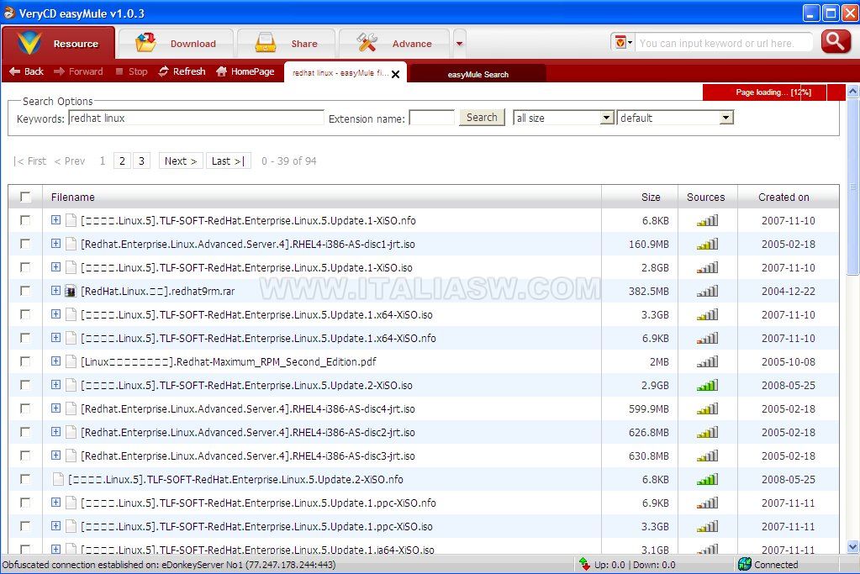The height and width of the screenshot is (574, 860).
Task: Open the Share tab
Action: point(287,44)
